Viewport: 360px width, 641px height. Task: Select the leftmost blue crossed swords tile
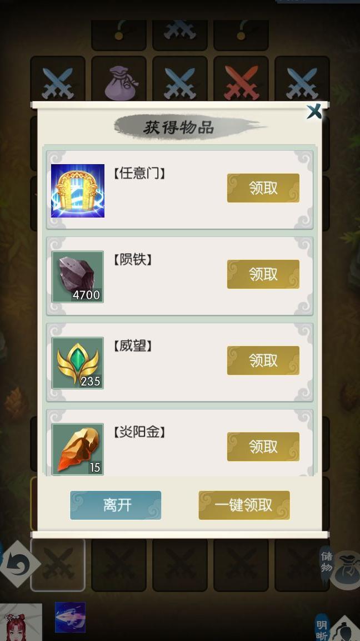click(x=58, y=80)
